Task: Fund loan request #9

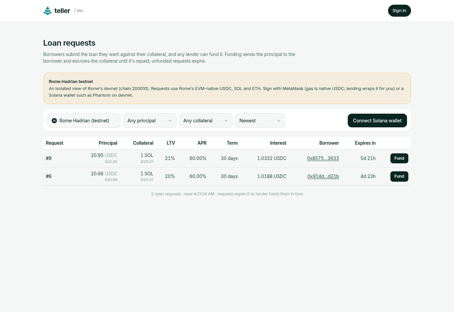Action: pos(399,158)
